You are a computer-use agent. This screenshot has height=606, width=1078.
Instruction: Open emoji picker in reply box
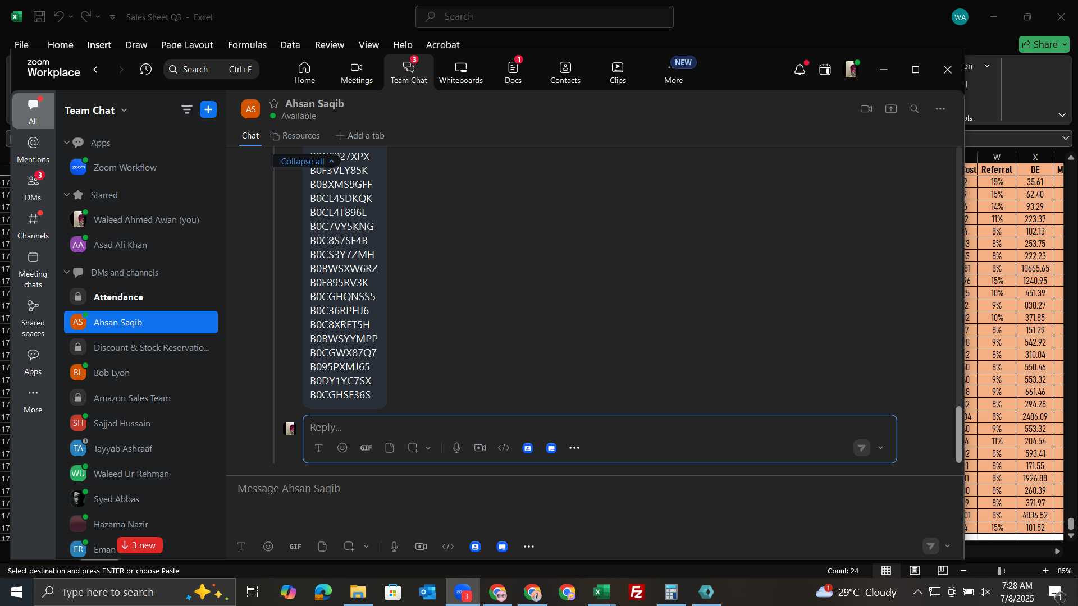[342, 448]
